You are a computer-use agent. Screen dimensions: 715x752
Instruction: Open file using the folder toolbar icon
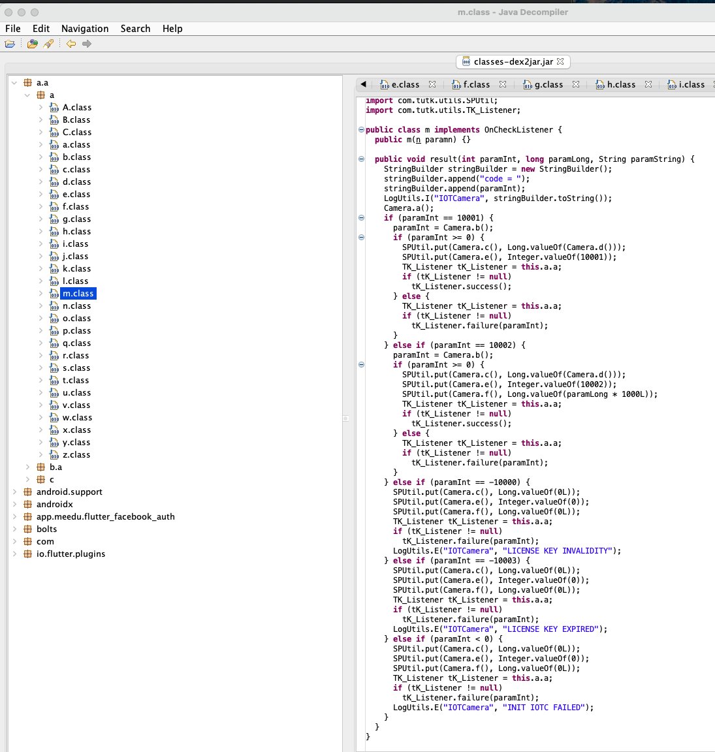[10, 44]
